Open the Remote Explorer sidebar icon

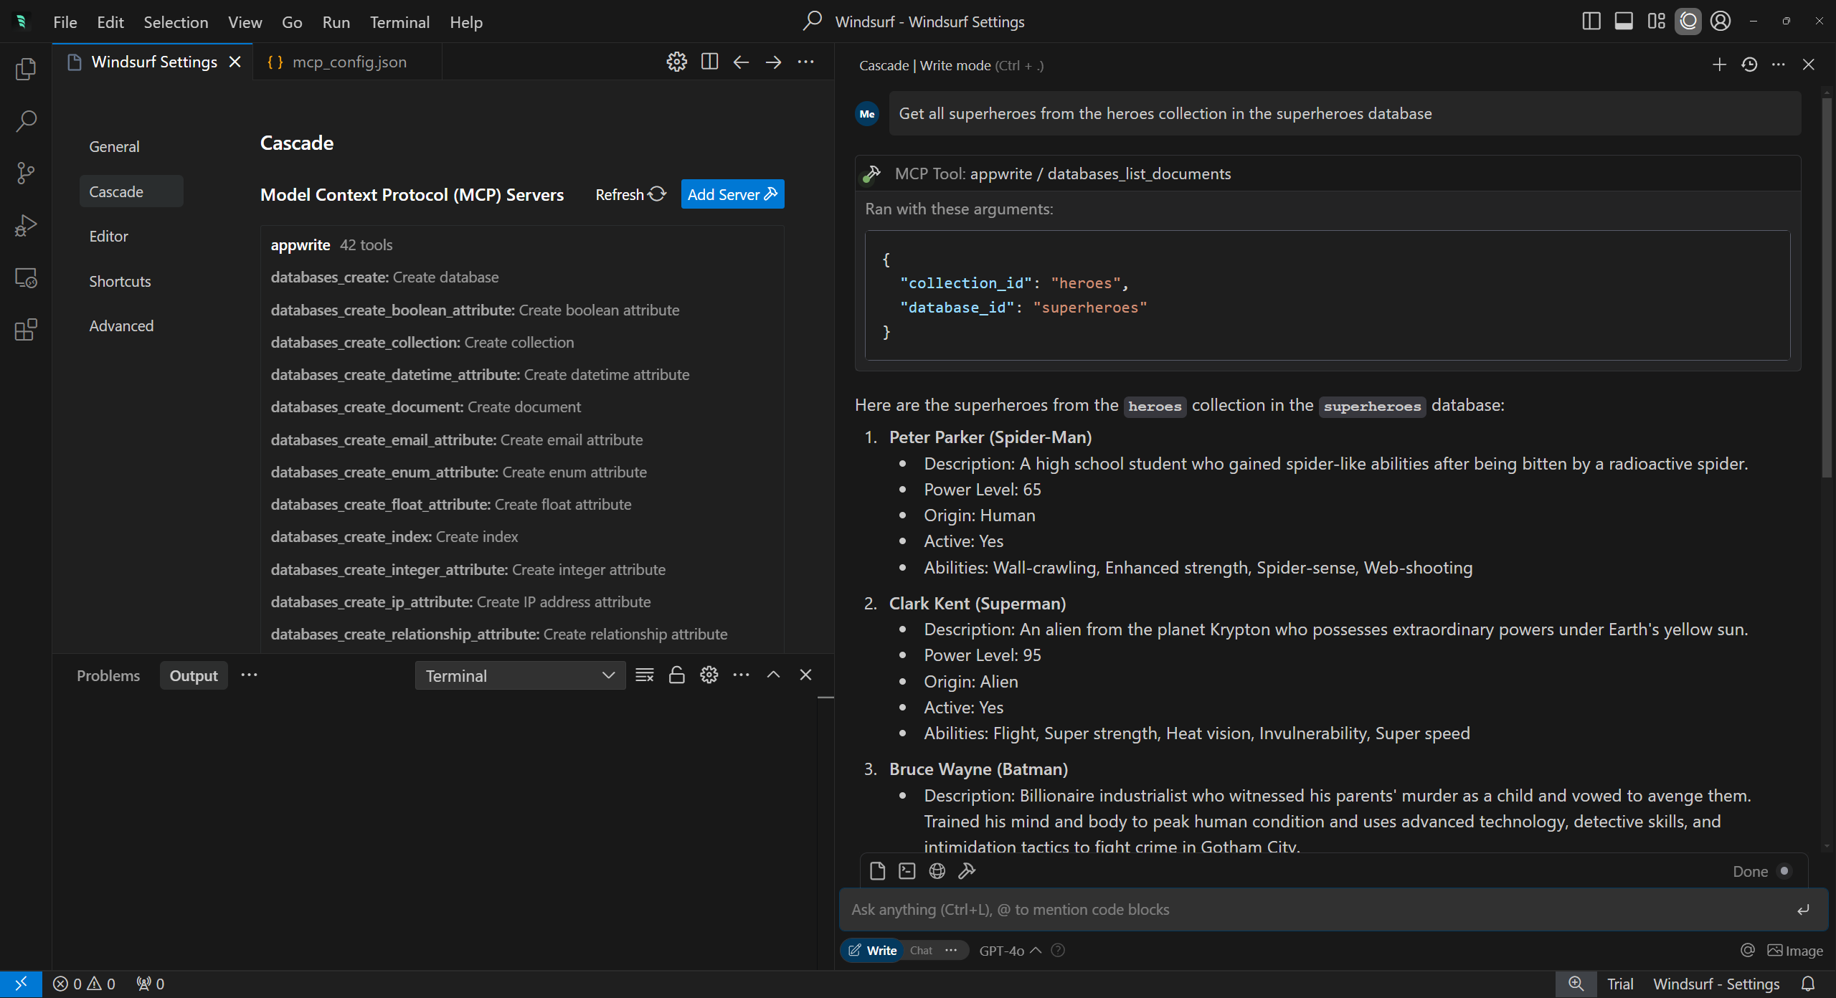(x=26, y=278)
